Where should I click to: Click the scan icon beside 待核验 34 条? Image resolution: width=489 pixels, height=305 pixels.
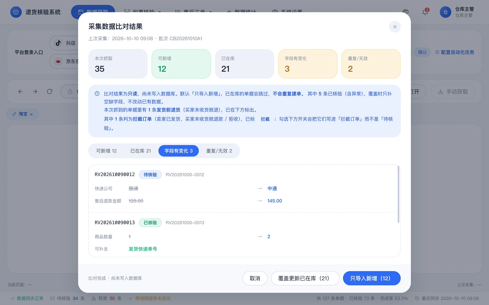coord(52,299)
